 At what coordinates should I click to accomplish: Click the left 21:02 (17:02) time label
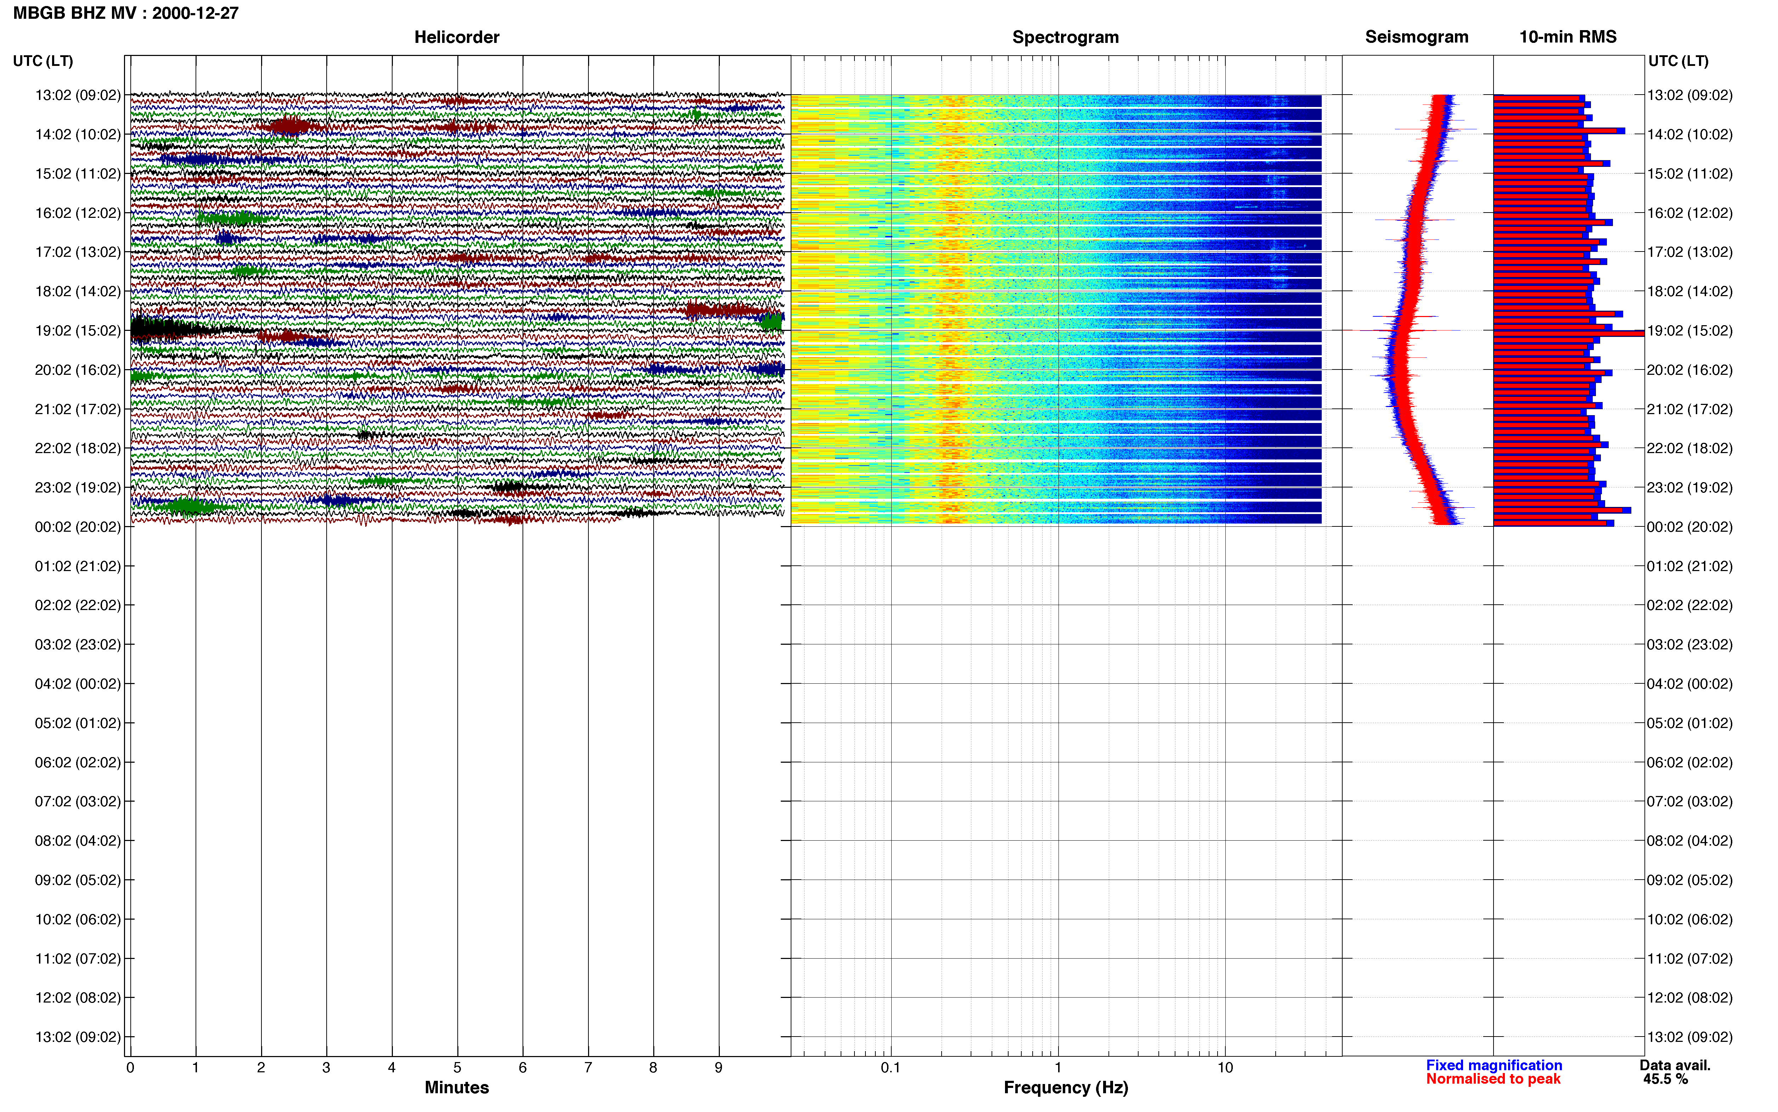point(78,409)
